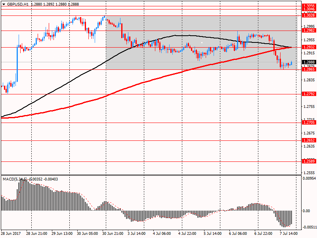This screenshot has width=317, height=238.
Task: Select the 1.2982 horizontal level label
Action: (309, 31)
